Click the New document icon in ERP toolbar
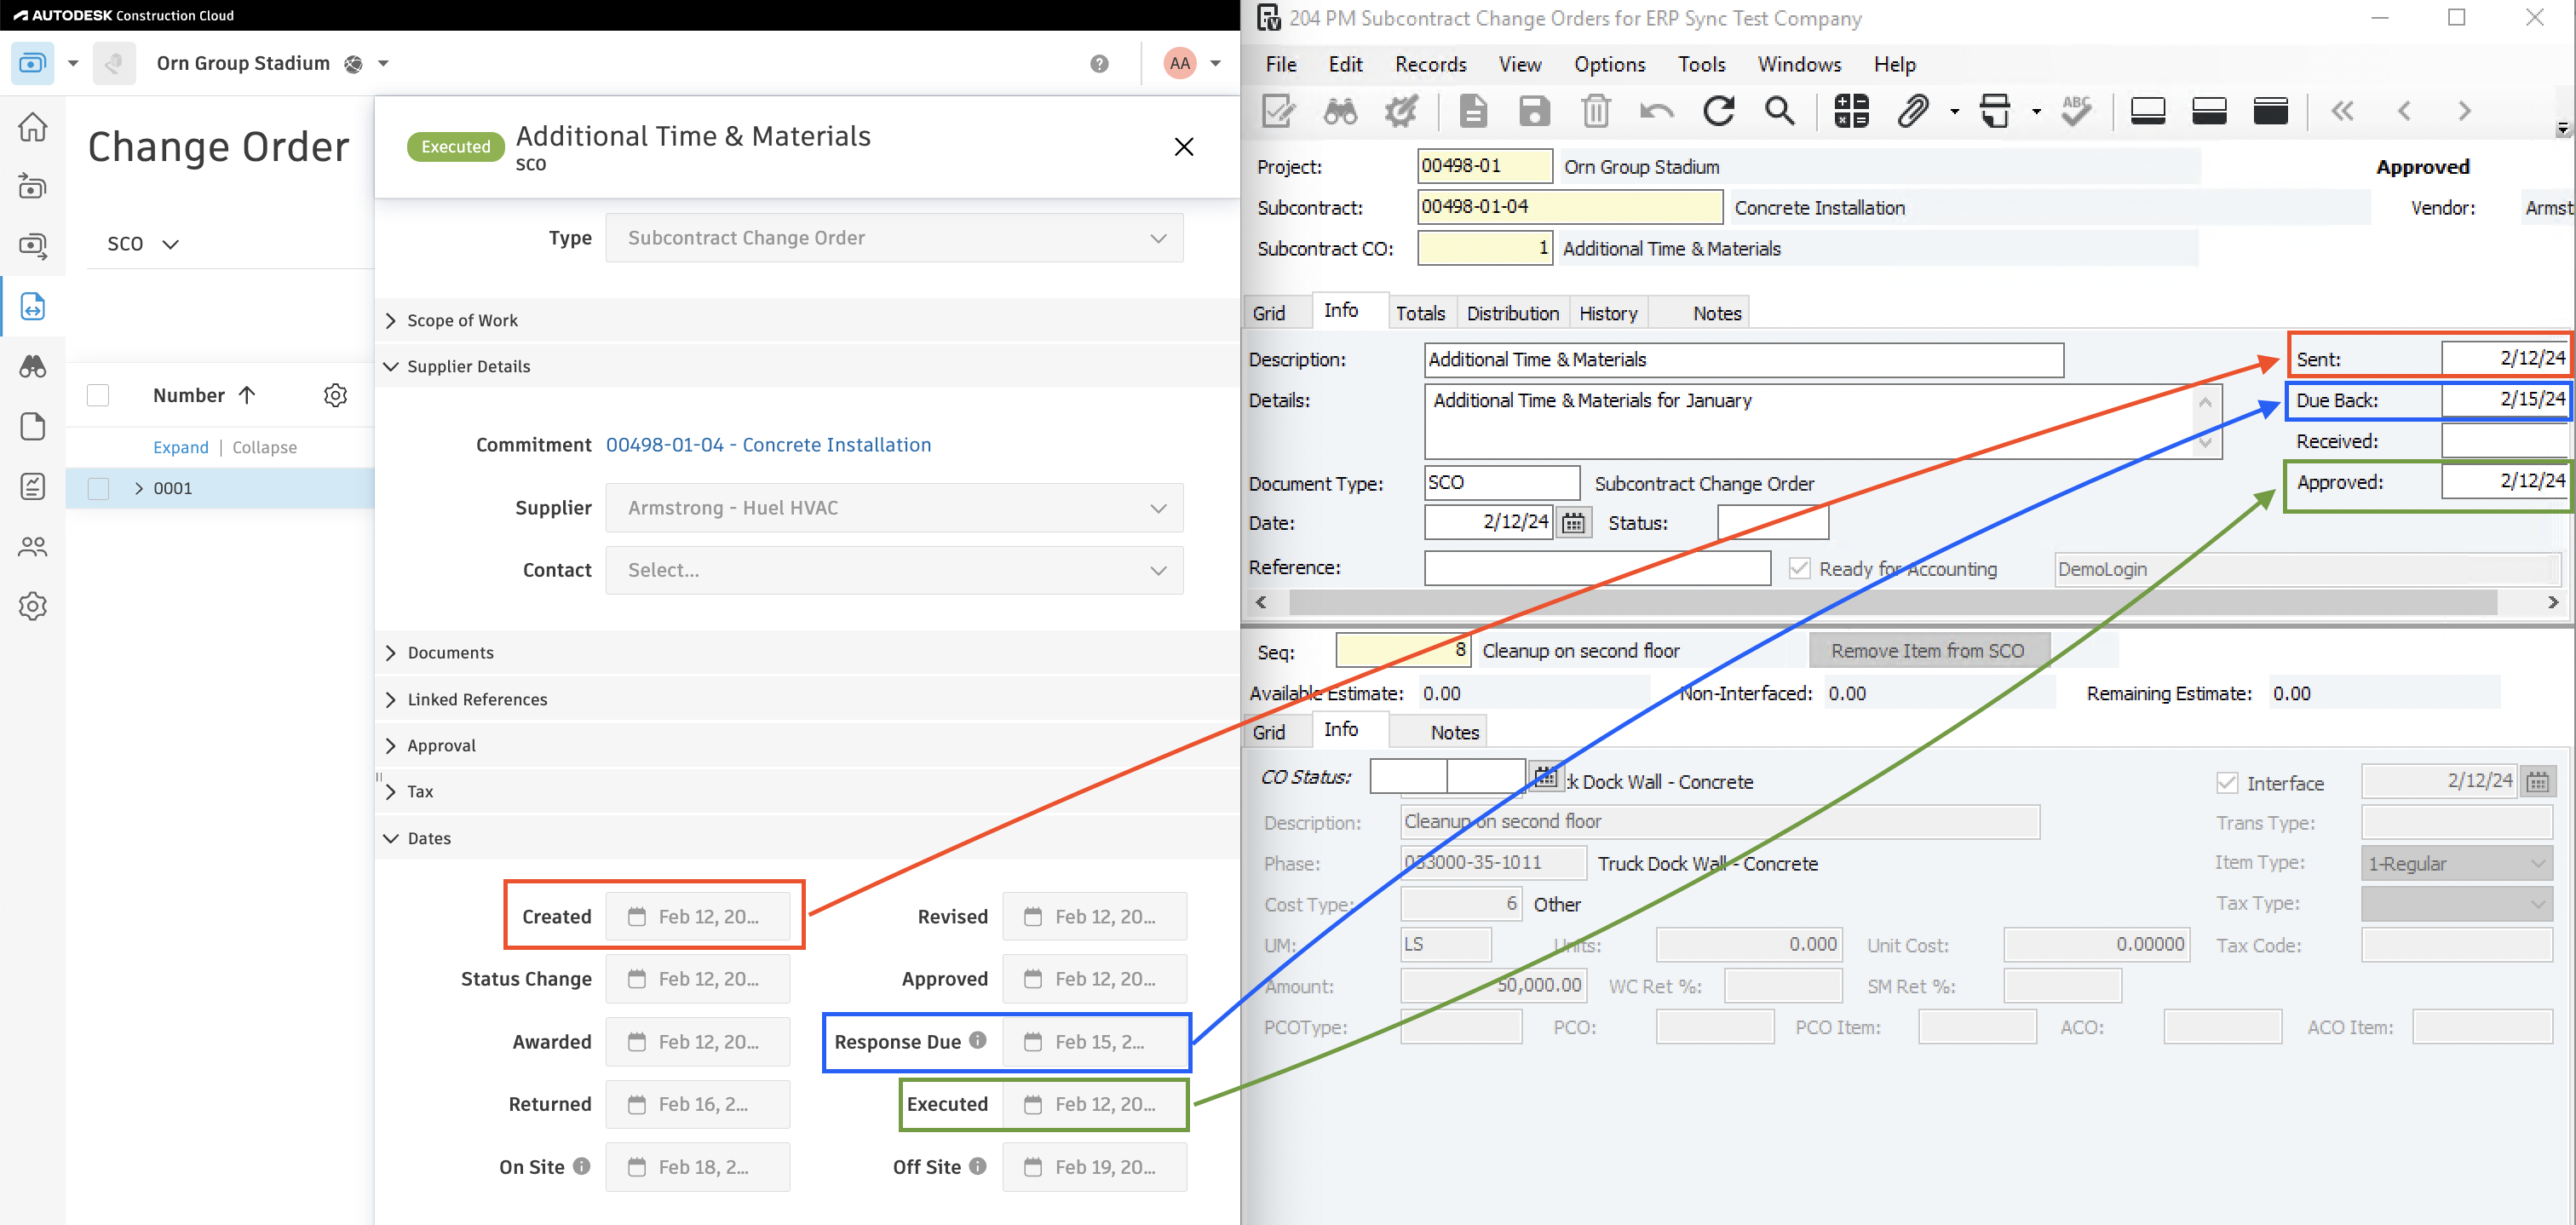This screenshot has width=2576, height=1225. (1473, 111)
